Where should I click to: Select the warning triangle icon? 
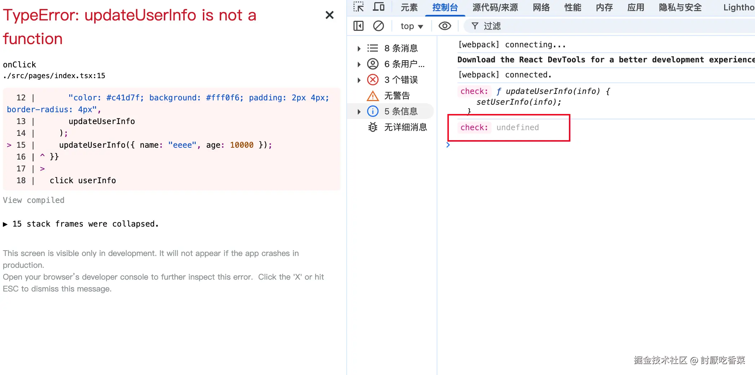(x=373, y=96)
